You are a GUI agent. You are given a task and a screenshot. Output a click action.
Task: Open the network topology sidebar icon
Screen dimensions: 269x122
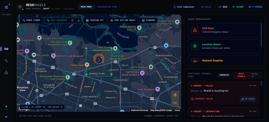[6, 72]
